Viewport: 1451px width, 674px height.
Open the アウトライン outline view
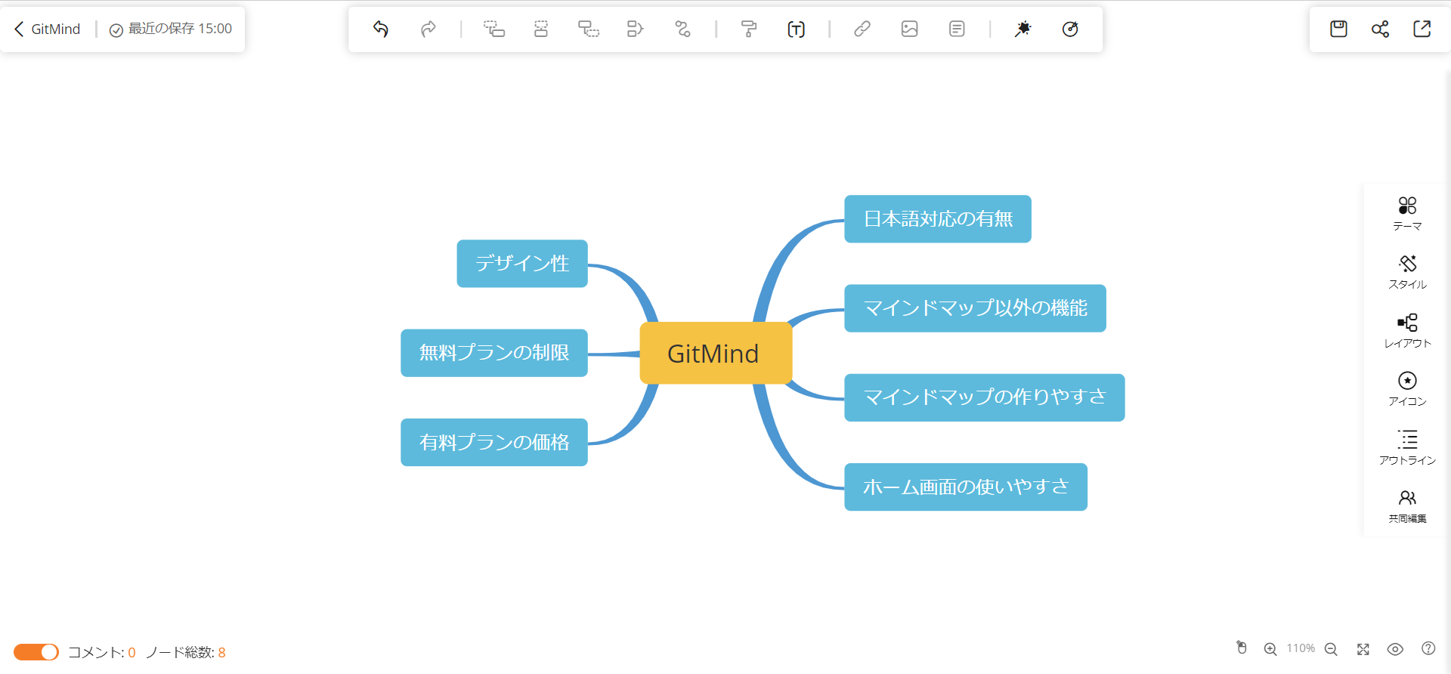click(x=1407, y=448)
